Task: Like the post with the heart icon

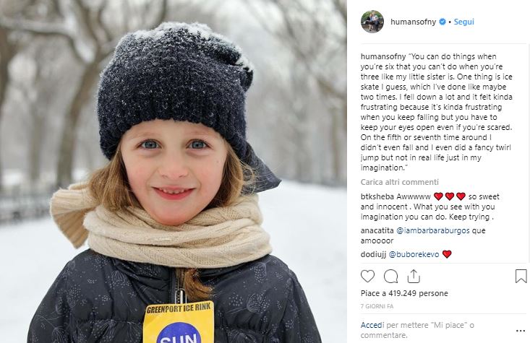Action: 367,276
